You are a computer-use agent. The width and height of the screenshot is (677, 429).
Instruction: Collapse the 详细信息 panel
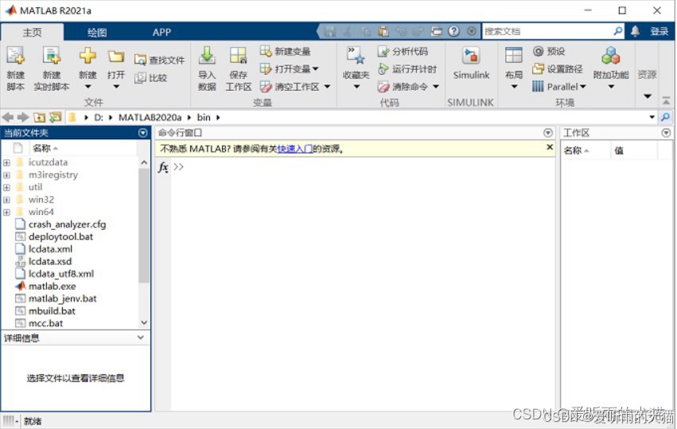tap(141, 337)
